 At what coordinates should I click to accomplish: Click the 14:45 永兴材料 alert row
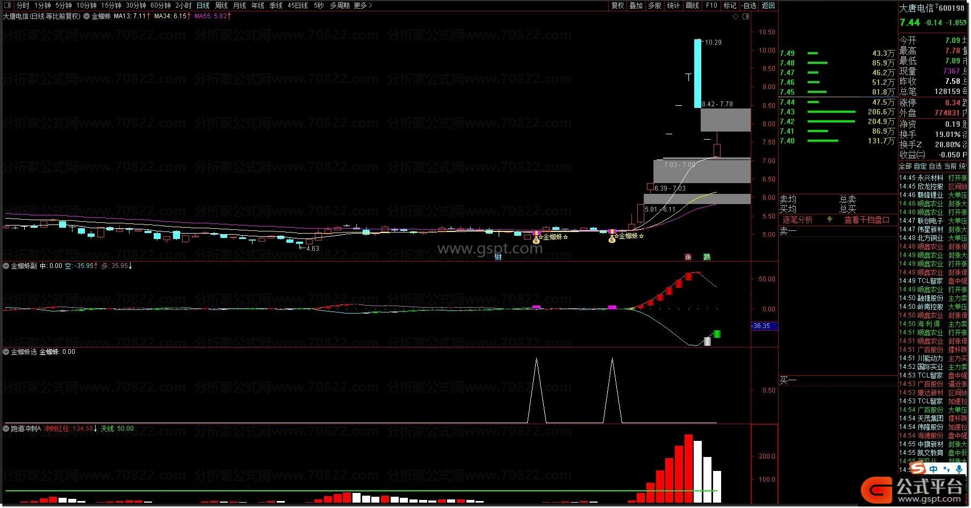coord(933,178)
